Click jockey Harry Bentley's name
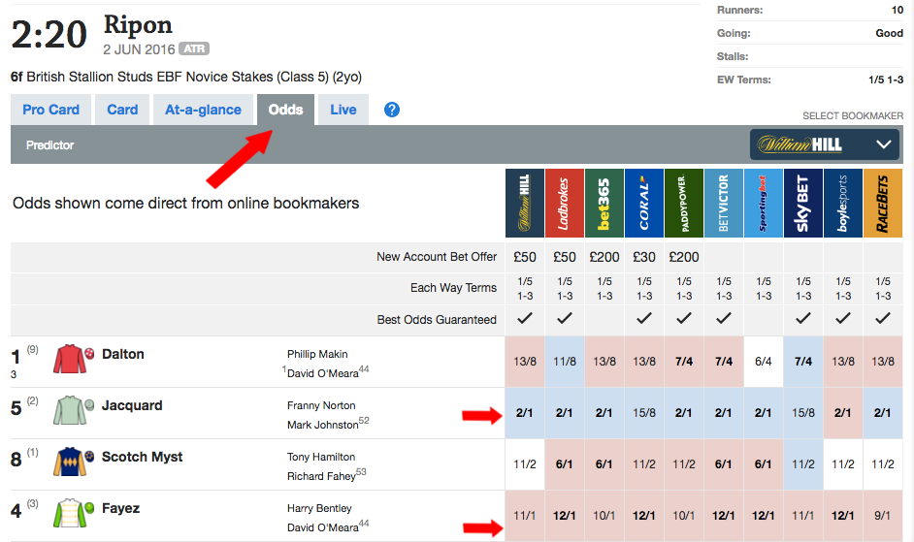 point(319,508)
